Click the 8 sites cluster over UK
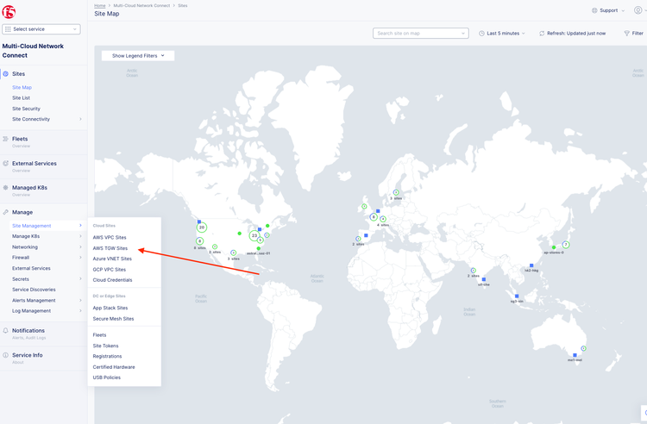This screenshot has width=647, height=424. coord(374,216)
